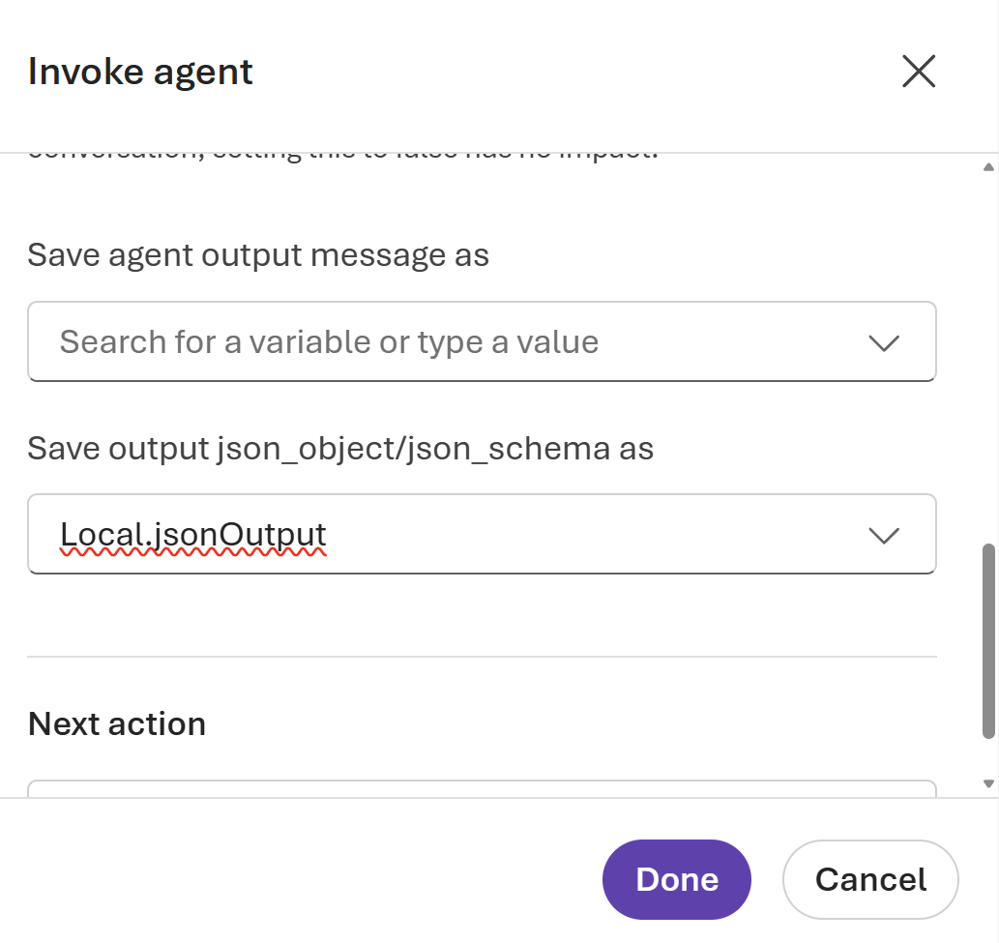Dismiss the dialog with Cancel
Viewport: 999px width, 943px height.
pyautogui.click(x=870, y=879)
